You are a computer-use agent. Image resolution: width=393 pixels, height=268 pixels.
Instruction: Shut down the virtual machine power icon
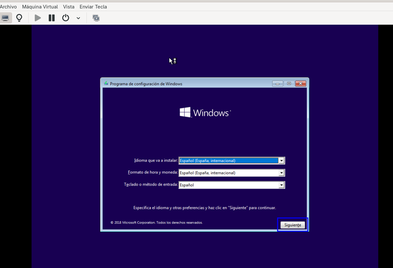click(x=66, y=18)
